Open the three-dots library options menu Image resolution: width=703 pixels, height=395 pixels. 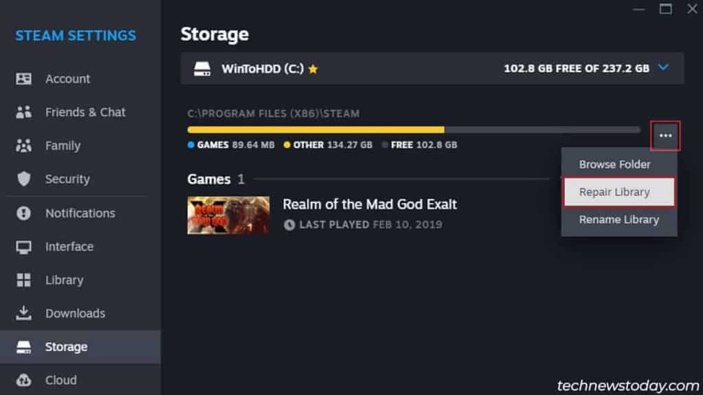tap(665, 136)
